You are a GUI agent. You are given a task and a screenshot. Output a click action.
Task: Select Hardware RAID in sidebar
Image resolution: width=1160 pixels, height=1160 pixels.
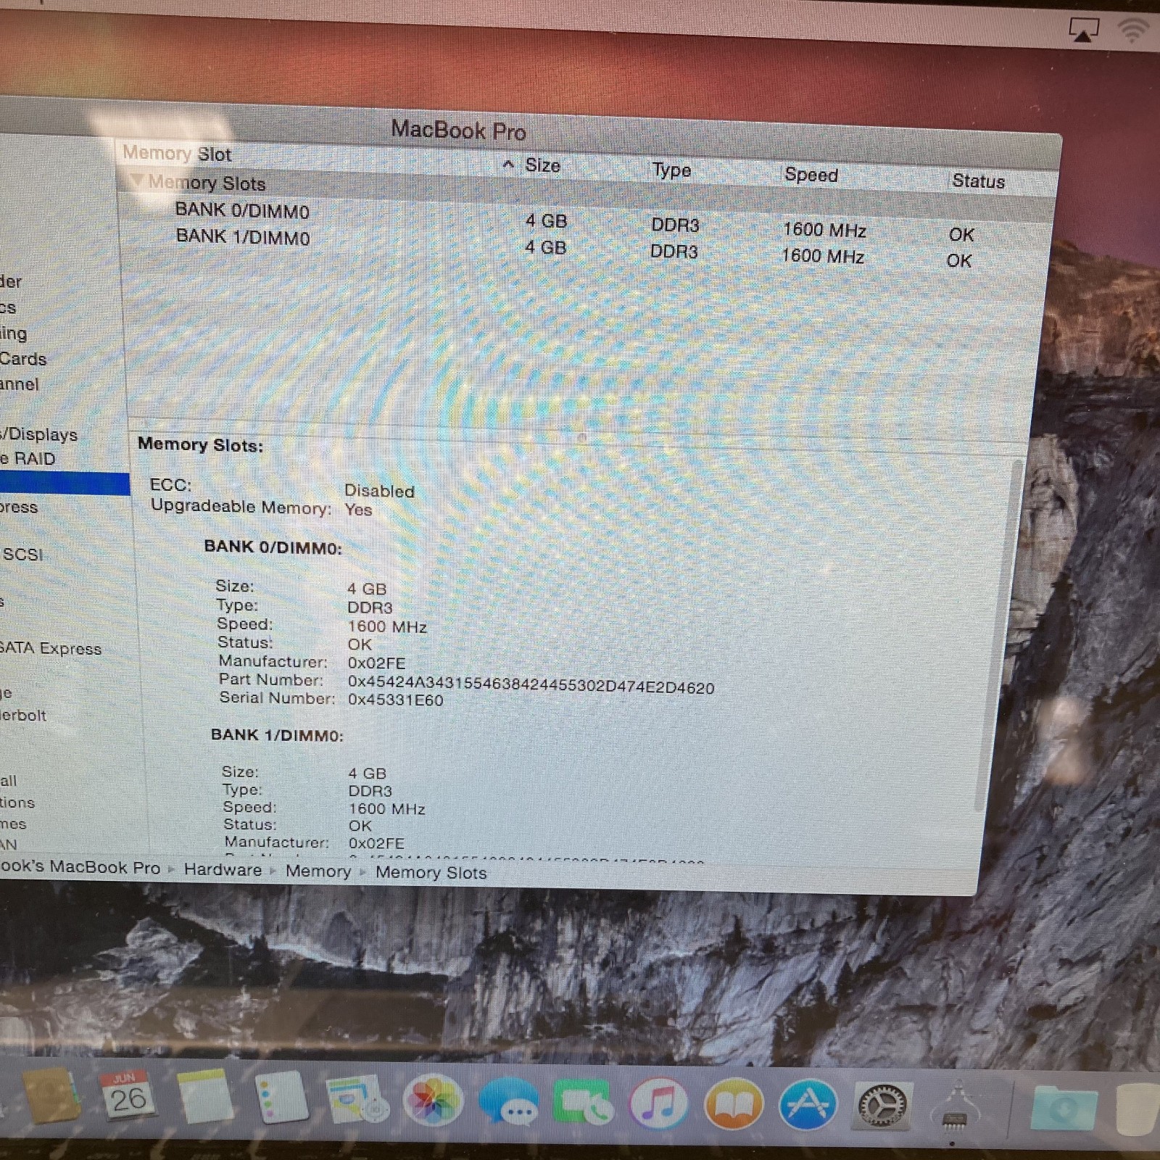point(28,459)
